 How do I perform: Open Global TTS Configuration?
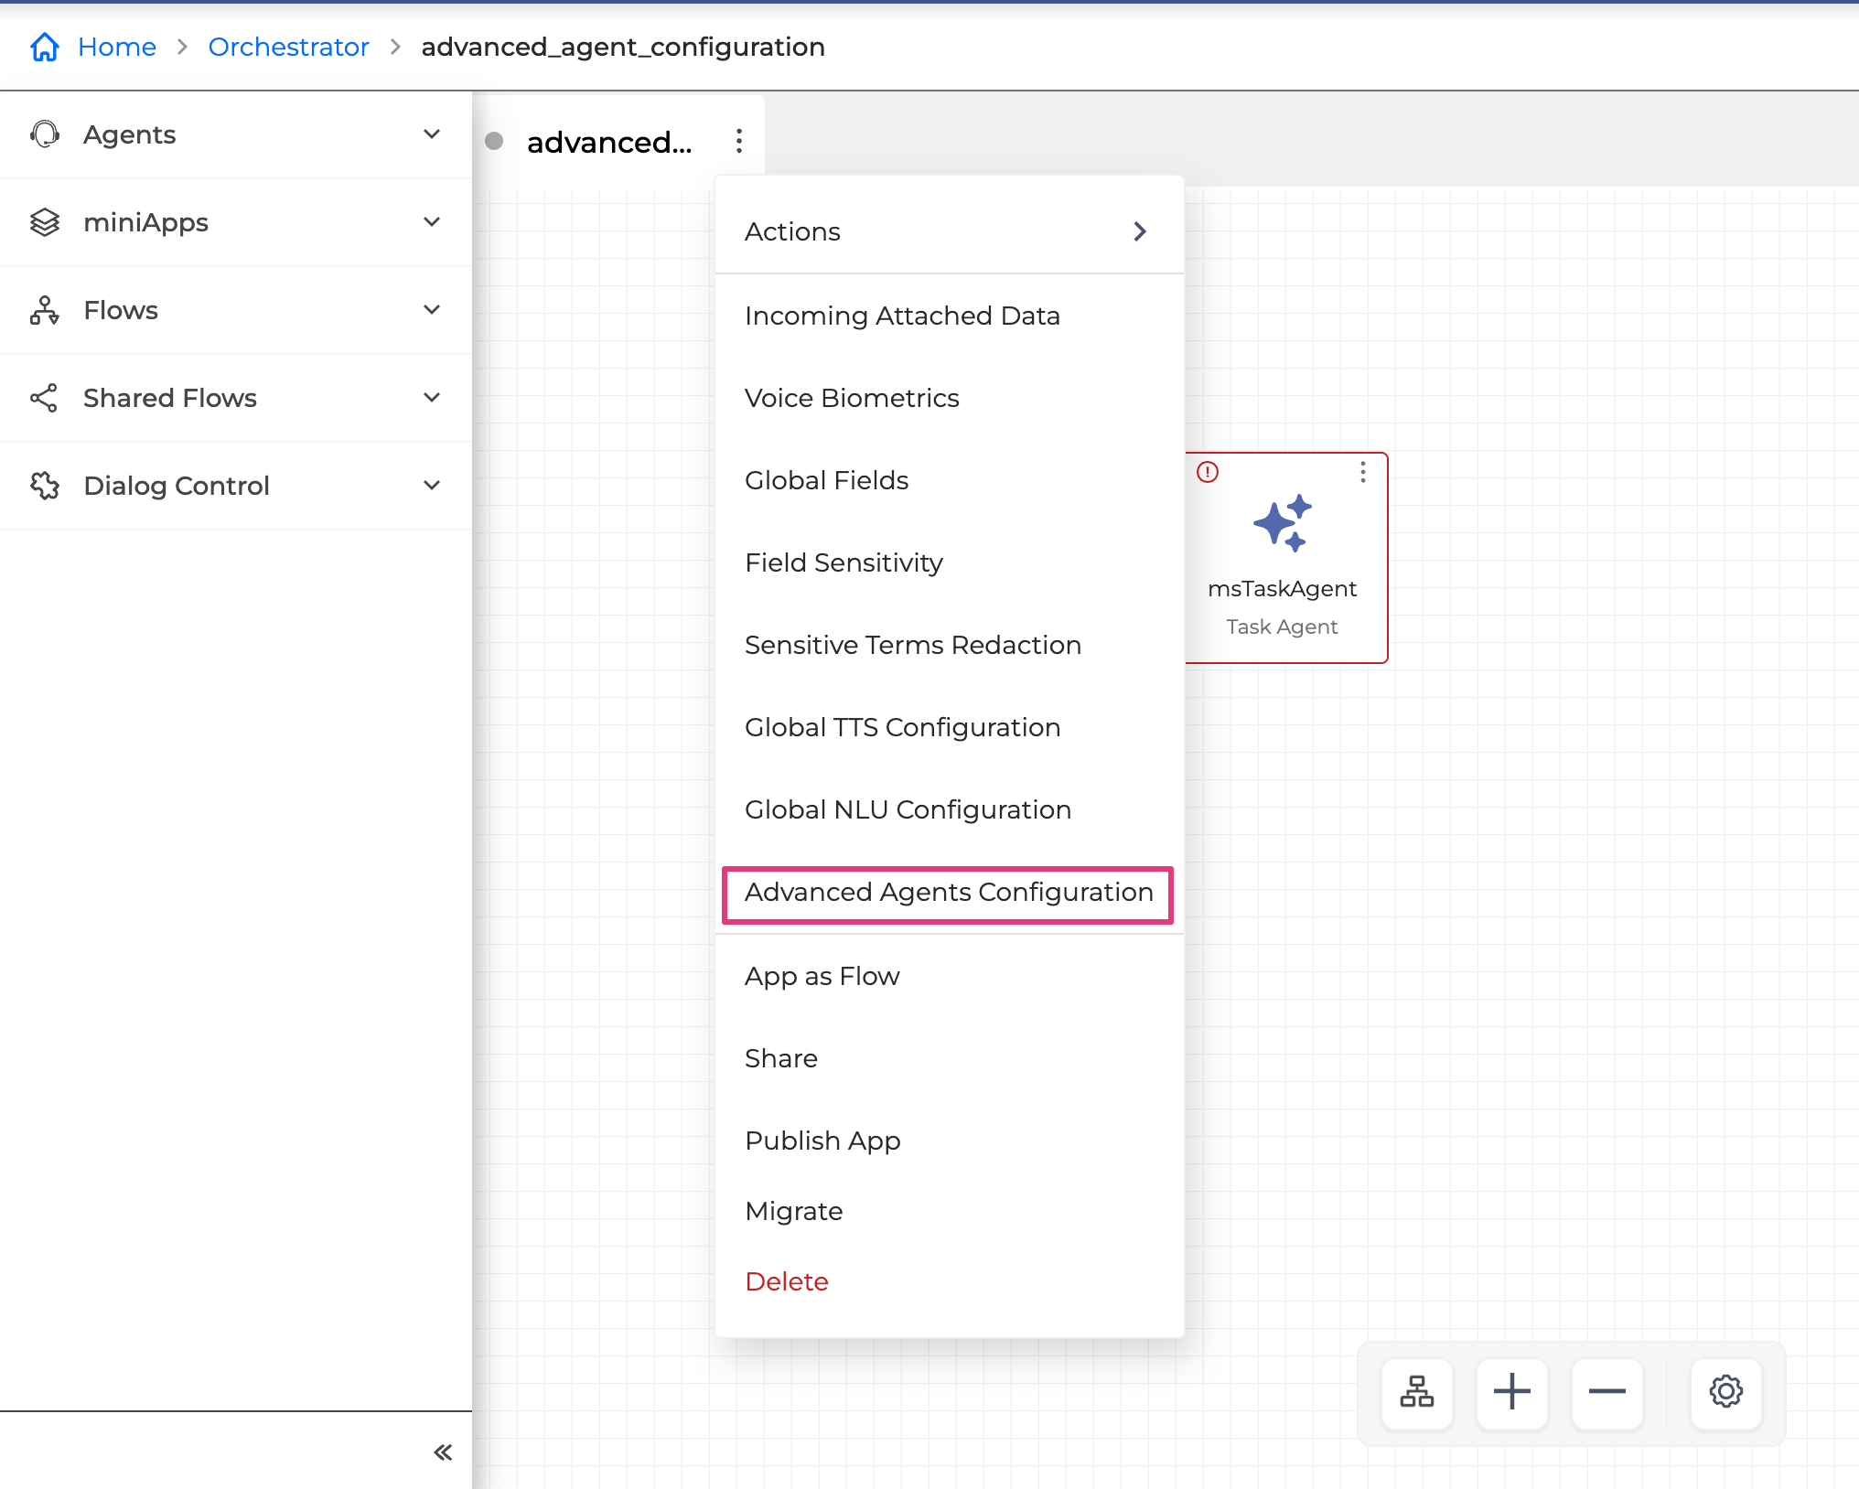950,727
